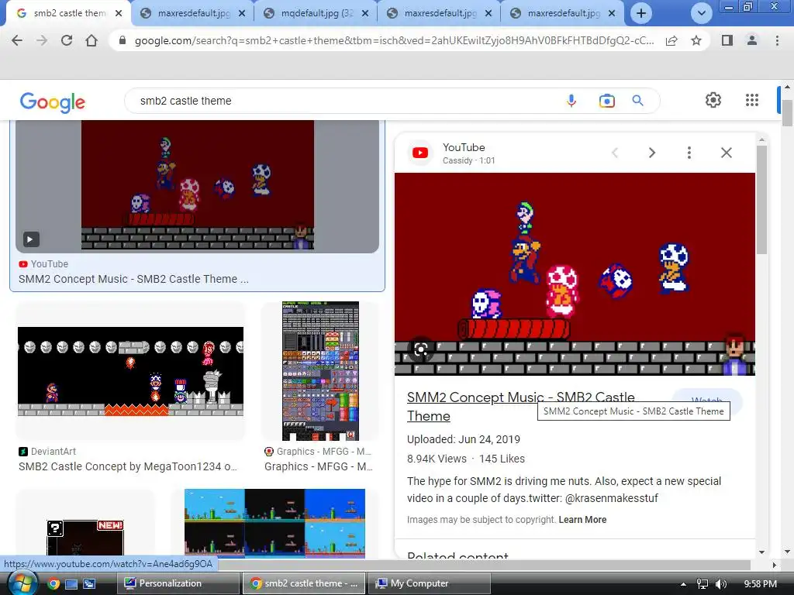Click the selected YouTube video thumbnail
Viewport: 794px width, 595px height.
[x=198, y=186]
